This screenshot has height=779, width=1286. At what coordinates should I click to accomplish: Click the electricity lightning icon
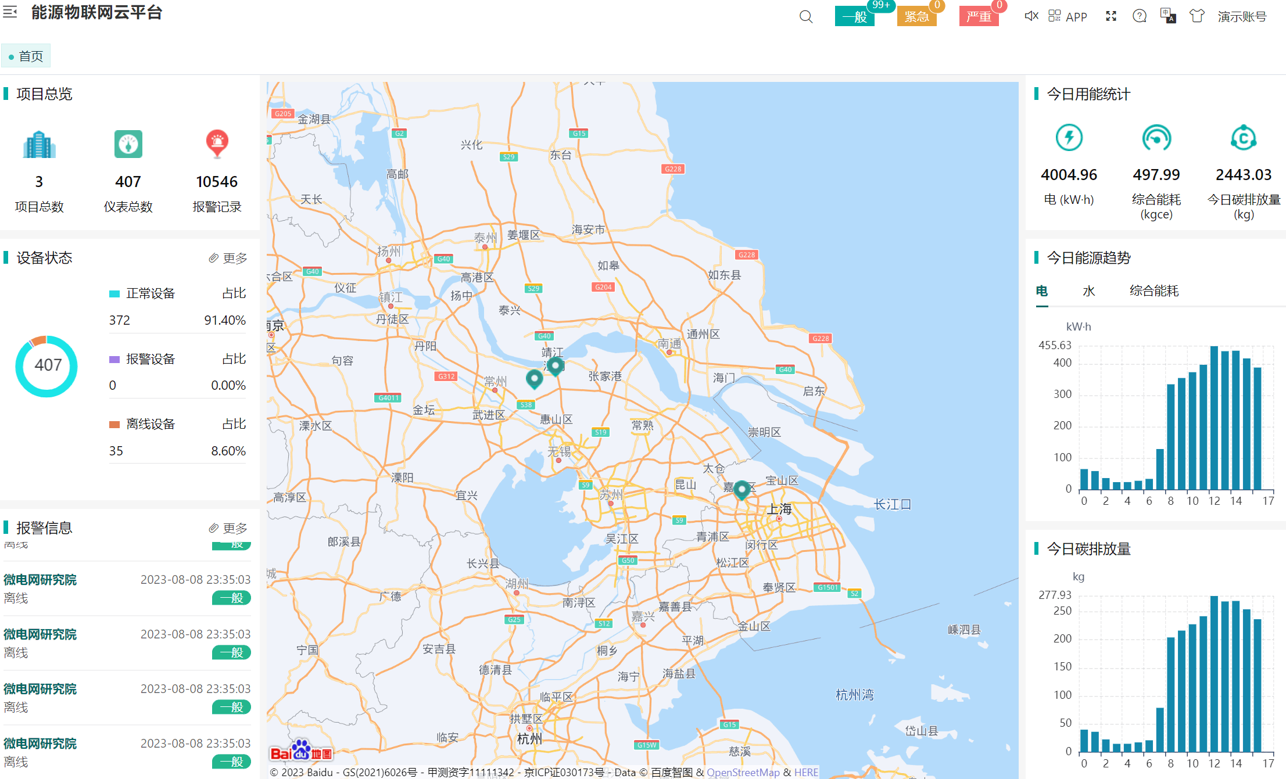tap(1069, 138)
